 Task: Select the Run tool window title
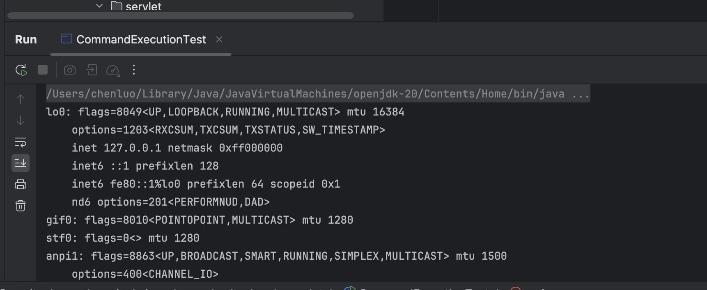(x=26, y=39)
